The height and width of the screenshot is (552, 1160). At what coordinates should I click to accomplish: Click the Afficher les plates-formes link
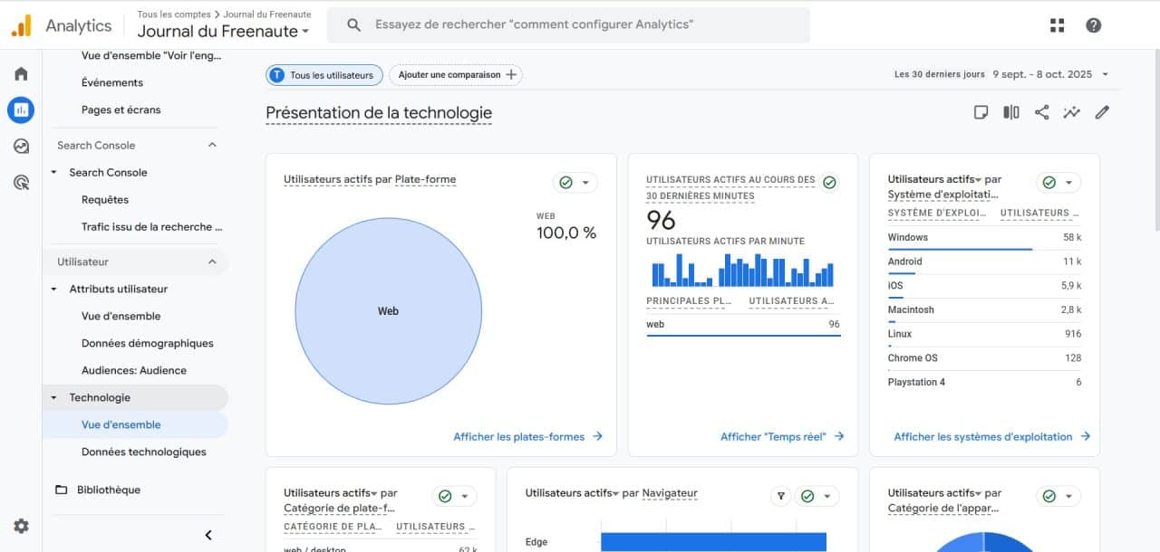tap(527, 436)
